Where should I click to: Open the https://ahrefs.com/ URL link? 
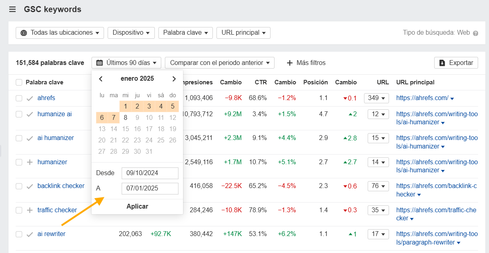pos(422,98)
